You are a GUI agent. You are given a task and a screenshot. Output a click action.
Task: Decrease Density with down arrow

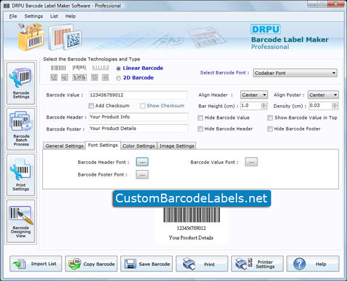point(335,108)
